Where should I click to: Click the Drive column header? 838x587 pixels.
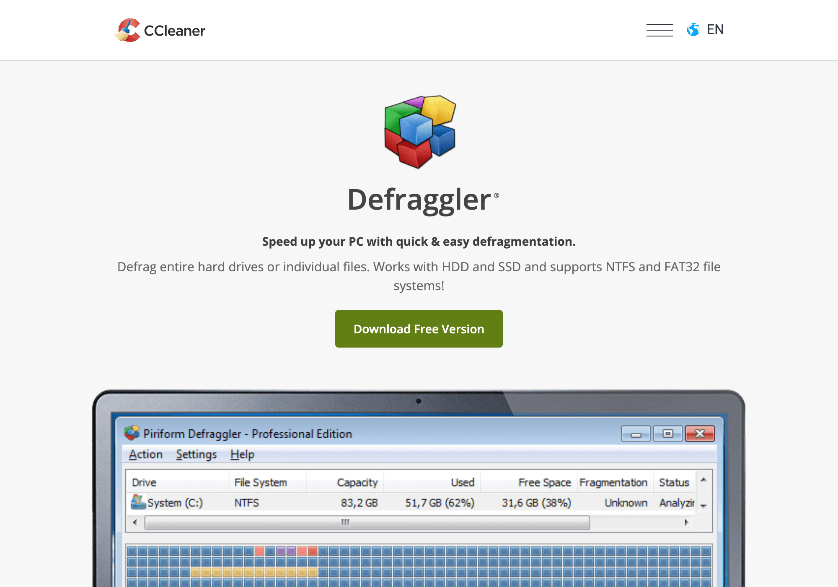click(178, 482)
